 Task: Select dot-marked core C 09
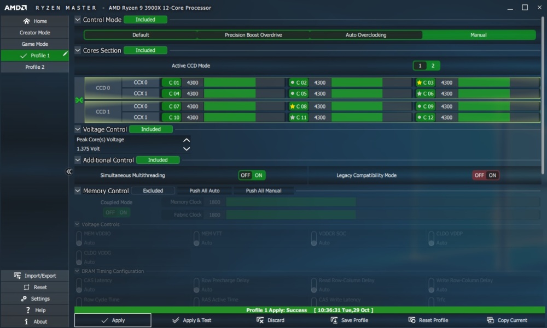click(425, 106)
